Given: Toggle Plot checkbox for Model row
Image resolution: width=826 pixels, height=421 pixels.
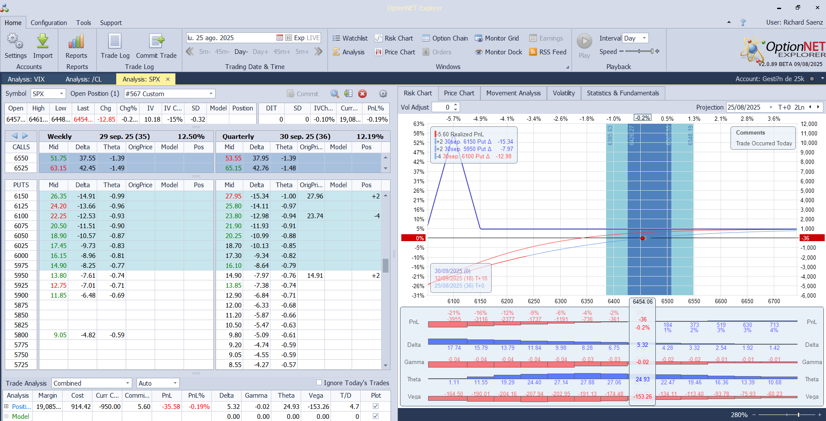Looking at the screenshot, I should tap(375, 416).
